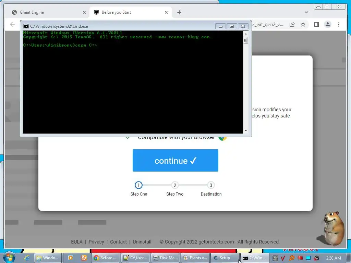The height and width of the screenshot is (263, 351).
Task: Select step 3 Destination circle
Action: 211,185
